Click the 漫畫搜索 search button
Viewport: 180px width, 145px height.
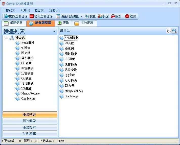coord(30,127)
